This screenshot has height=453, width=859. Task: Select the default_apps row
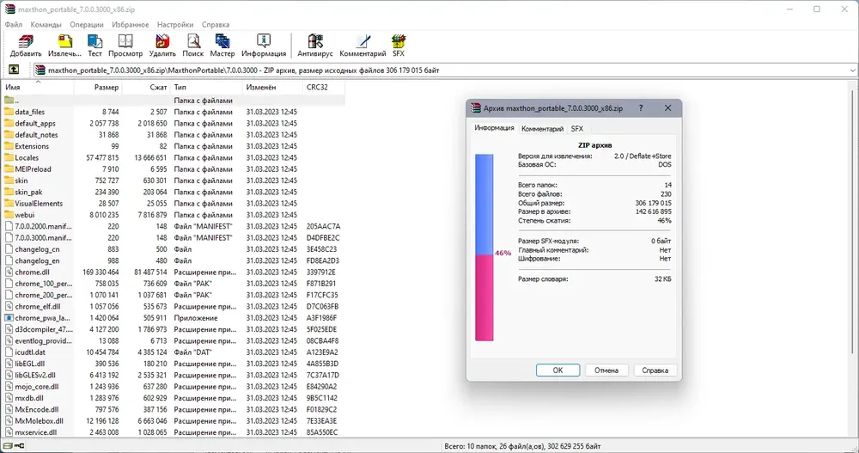pos(174,124)
